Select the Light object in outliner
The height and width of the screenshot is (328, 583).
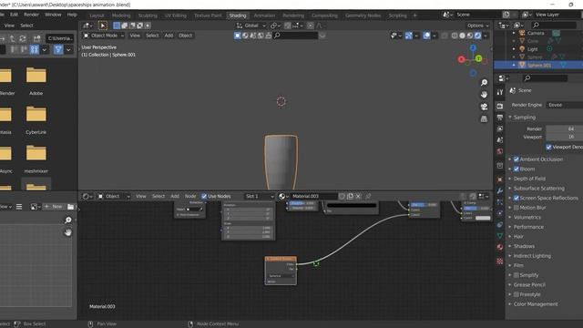532,49
